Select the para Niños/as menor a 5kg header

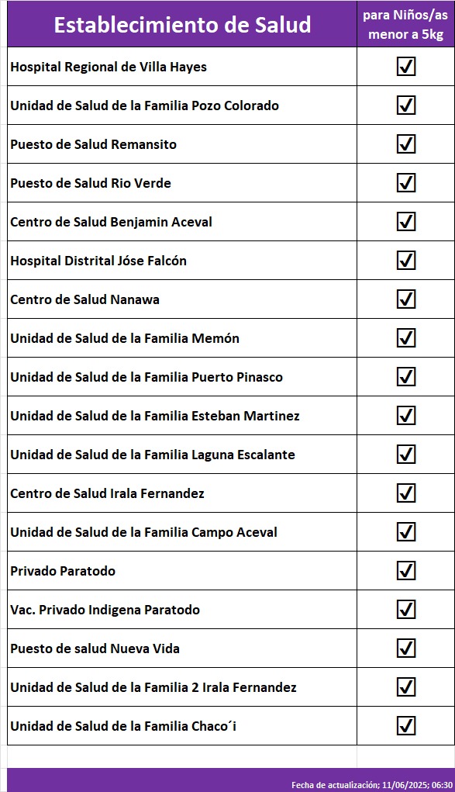click(x=405, y=24)
